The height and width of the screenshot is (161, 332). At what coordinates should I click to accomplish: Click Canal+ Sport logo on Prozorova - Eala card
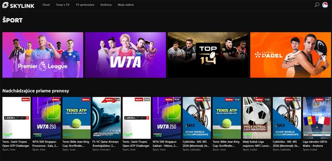pyautogui.click(x=37, y=134)
